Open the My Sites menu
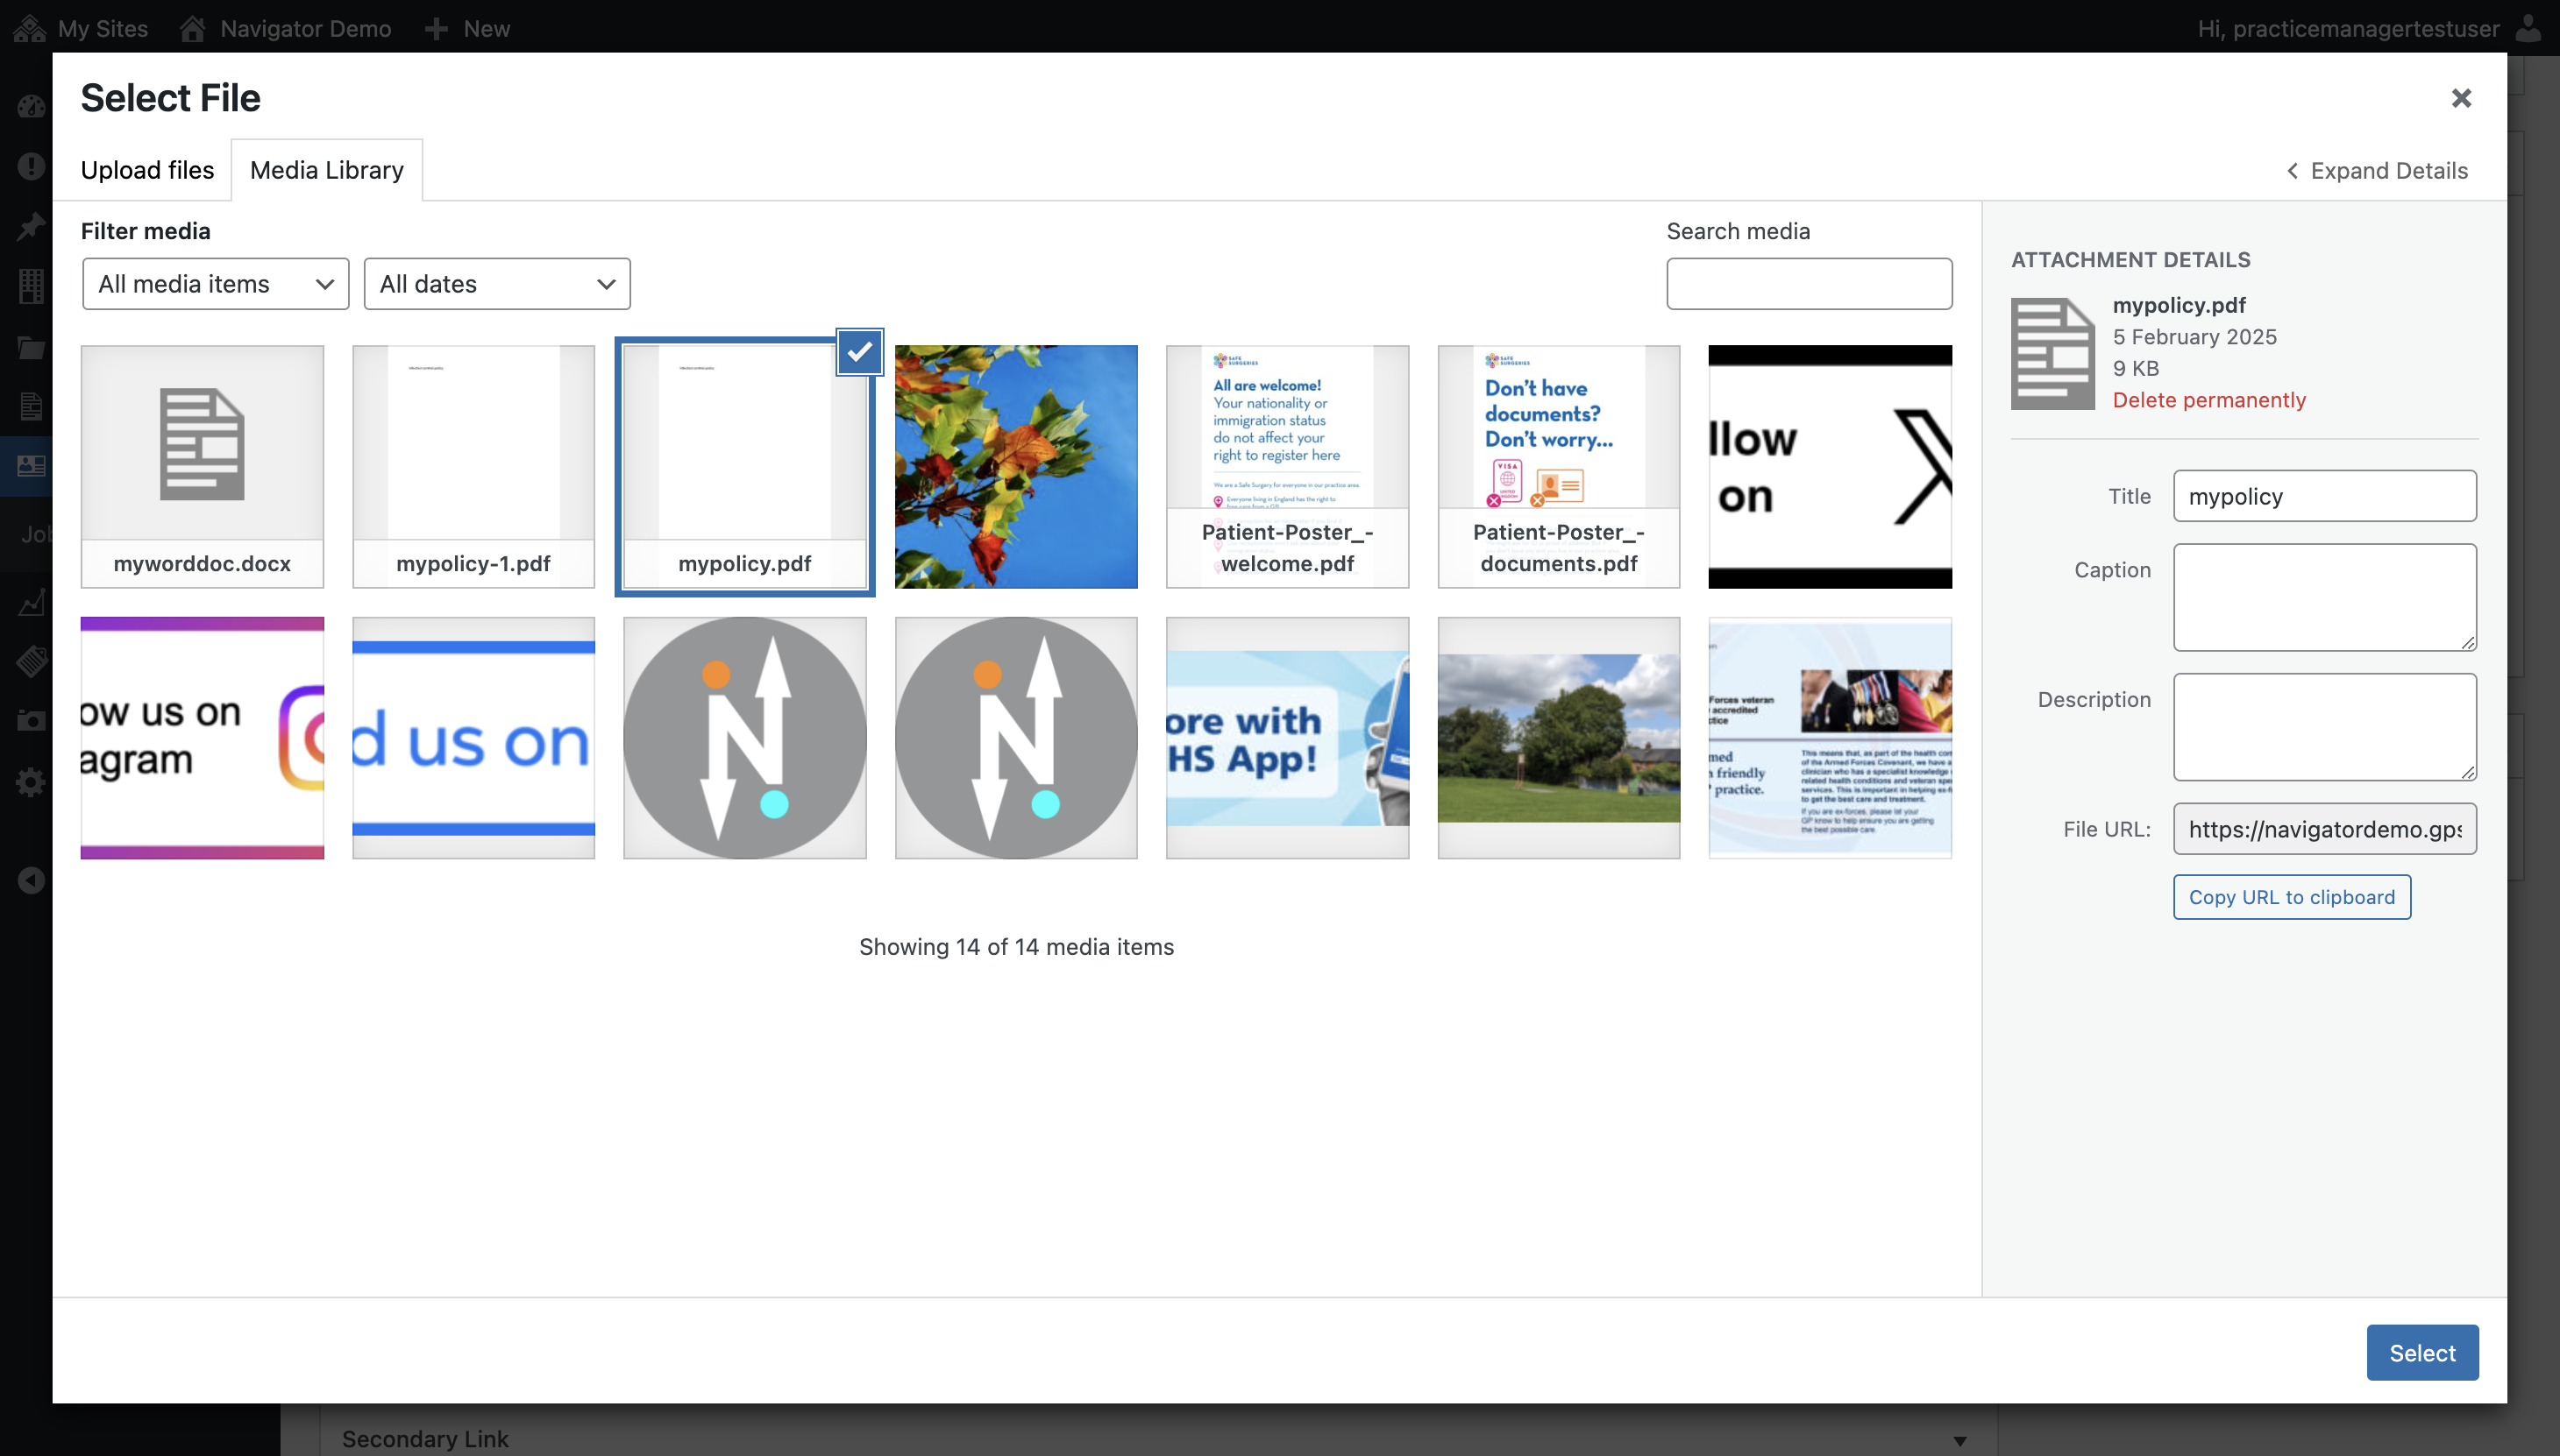This screenshot has width=2560, height=1456. (81, 28)
